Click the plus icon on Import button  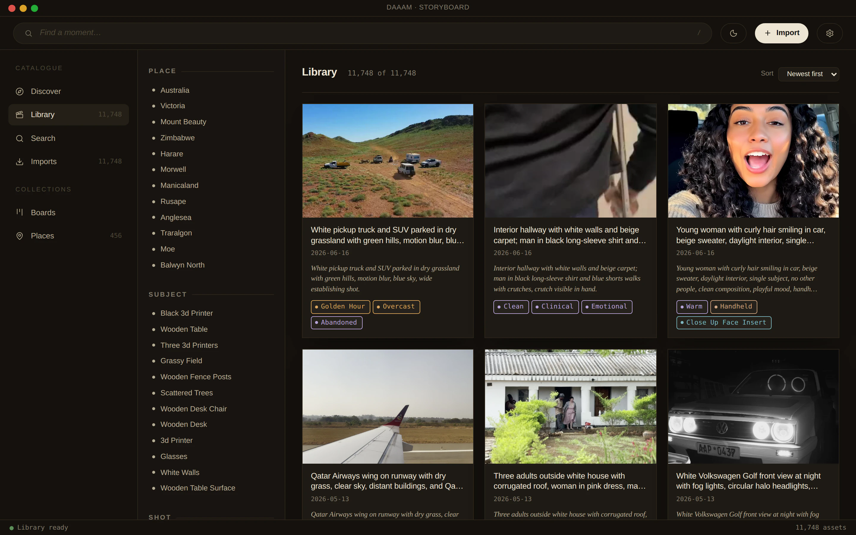tap(767, 33)
